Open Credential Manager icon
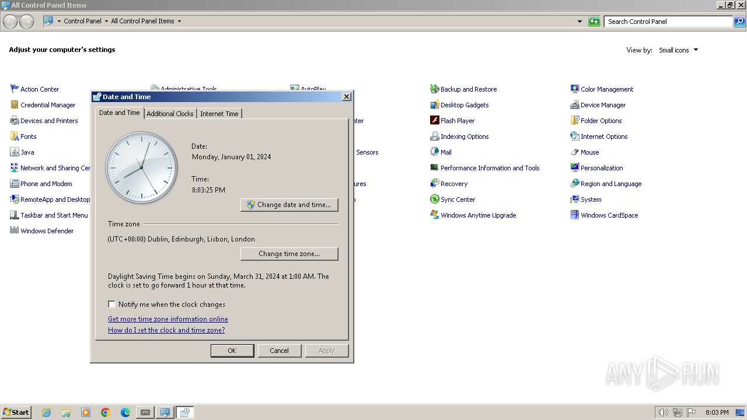The width and height of the screenshot is (747, 420). 15,105
